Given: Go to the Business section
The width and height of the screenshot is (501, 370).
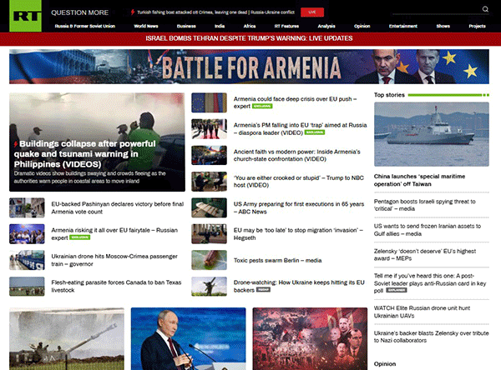Looking at the screenshot, I should point(186,26).
